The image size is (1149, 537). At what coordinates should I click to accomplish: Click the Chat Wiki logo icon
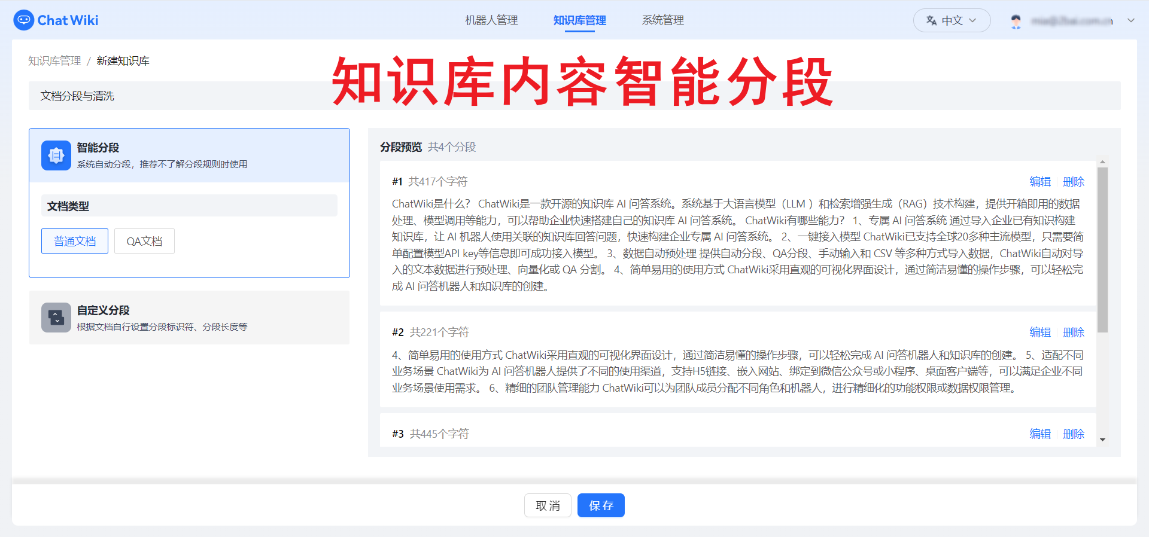[23, 20]
